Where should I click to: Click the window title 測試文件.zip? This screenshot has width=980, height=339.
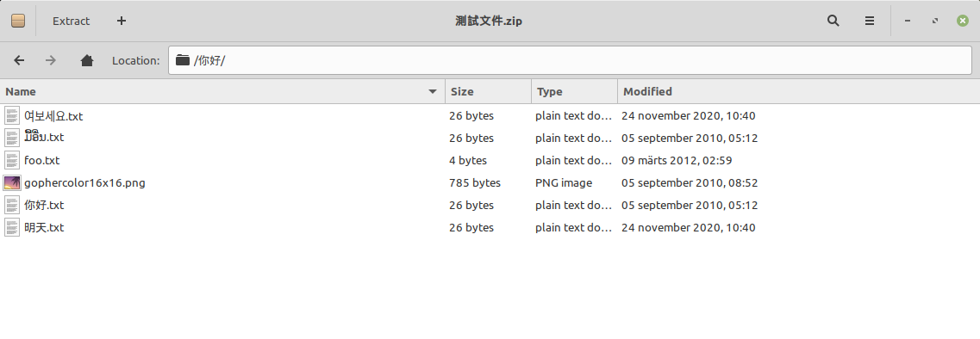coord(489,21)
